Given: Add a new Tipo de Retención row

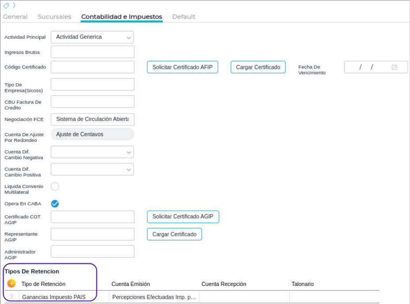Looking at the screenshot, I should point(11,284).
